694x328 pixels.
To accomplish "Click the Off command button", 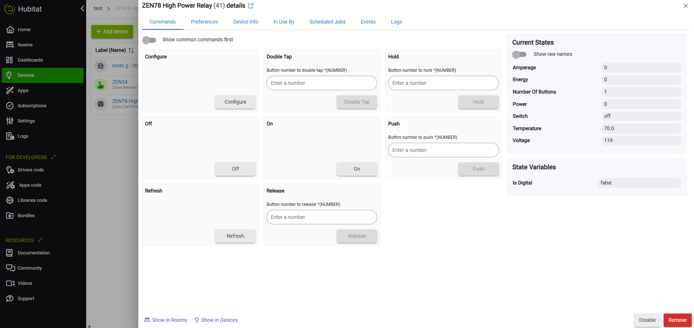I will (x=235, y=169).
